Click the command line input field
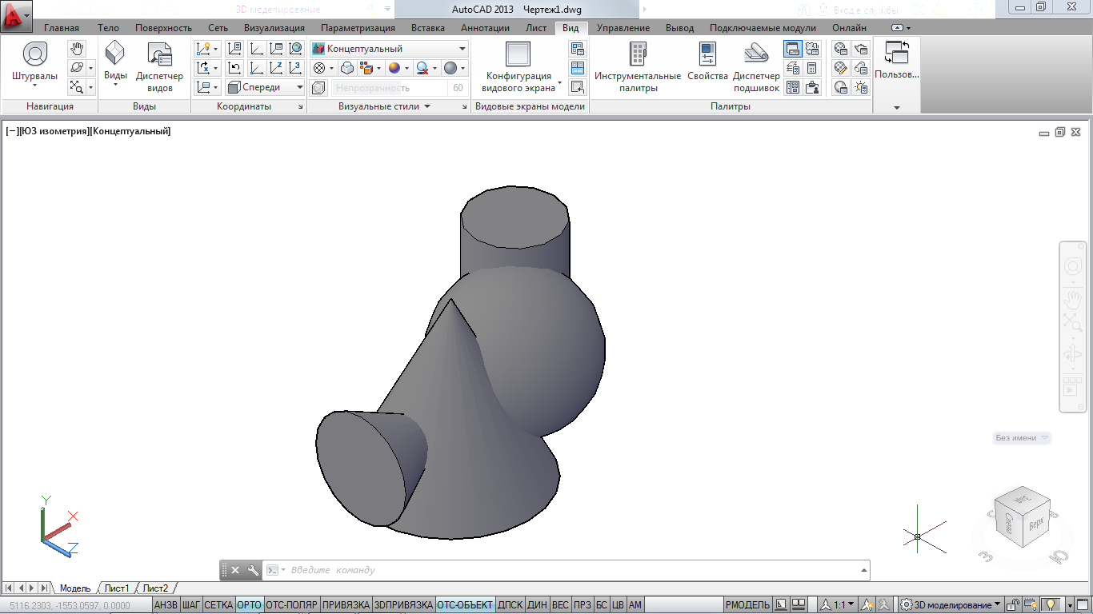The image size is (1093, 614). click(x=560, y=570)
